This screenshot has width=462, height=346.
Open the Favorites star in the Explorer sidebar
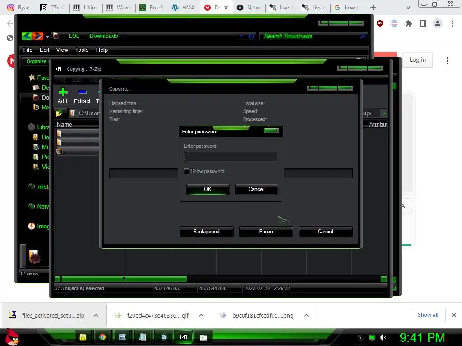[32, 77]
